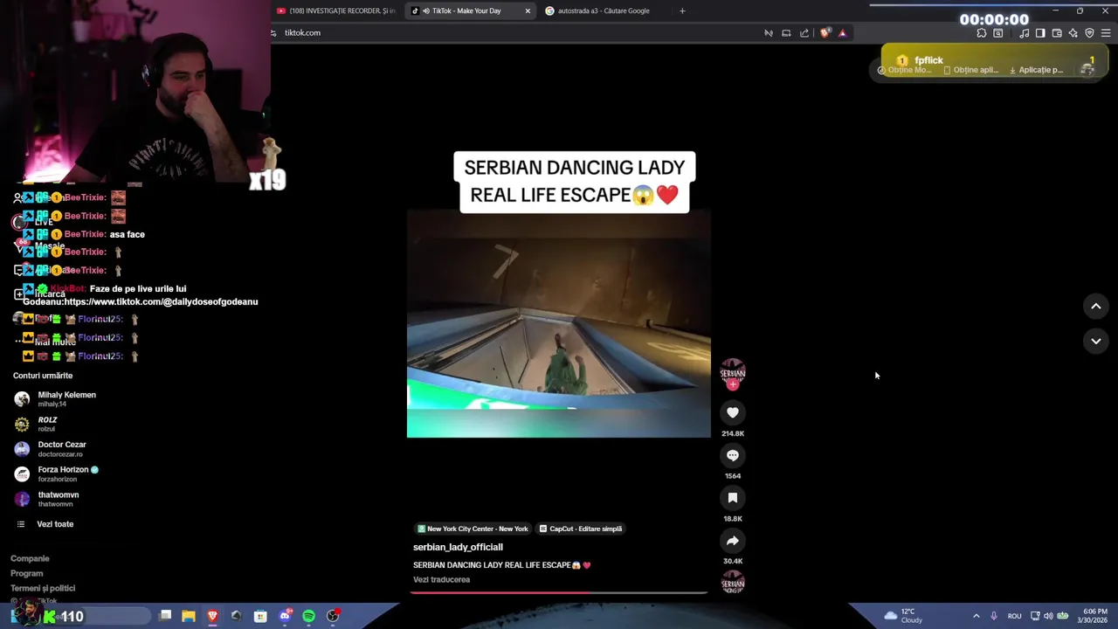Screen dimensions: 1118x629
Task: Click the share page icon in address bar
Action: point(804,33)
